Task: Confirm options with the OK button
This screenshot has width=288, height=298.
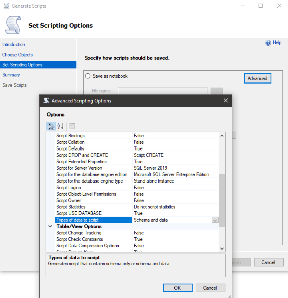Action: pos(178,288)
